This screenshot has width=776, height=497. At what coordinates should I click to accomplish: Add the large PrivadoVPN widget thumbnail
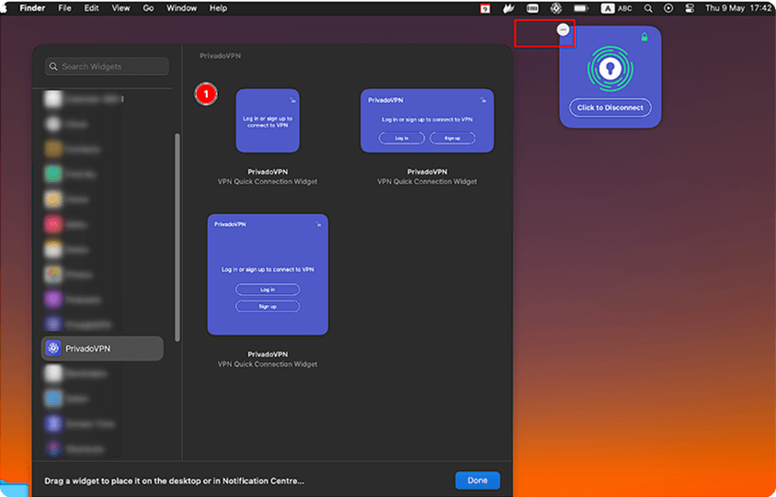click(x=268, y=275)
